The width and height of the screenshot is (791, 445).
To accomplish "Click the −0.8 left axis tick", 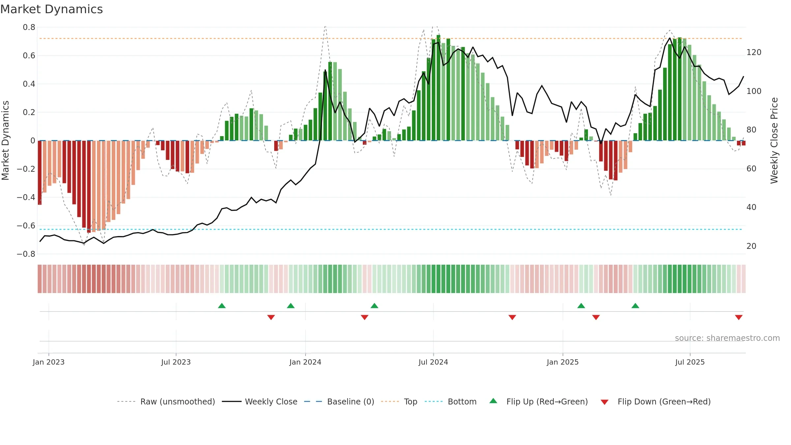I will (x=26, y=254).
